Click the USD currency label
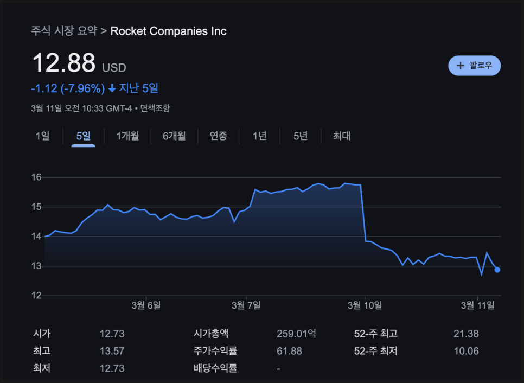Viewport: 524px width, 383px height. coord(114,68)
